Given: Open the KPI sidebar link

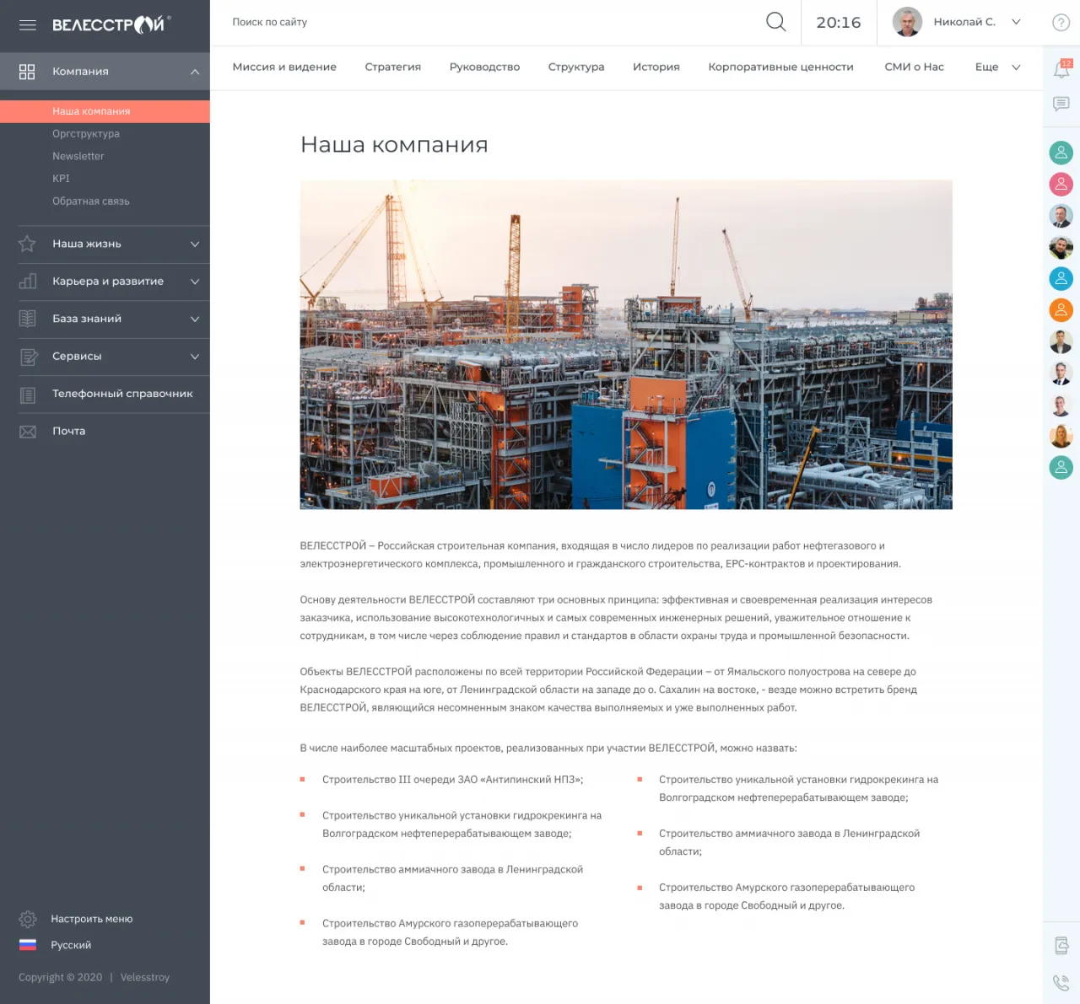Looking at the screenshot, I should point(62,179).
